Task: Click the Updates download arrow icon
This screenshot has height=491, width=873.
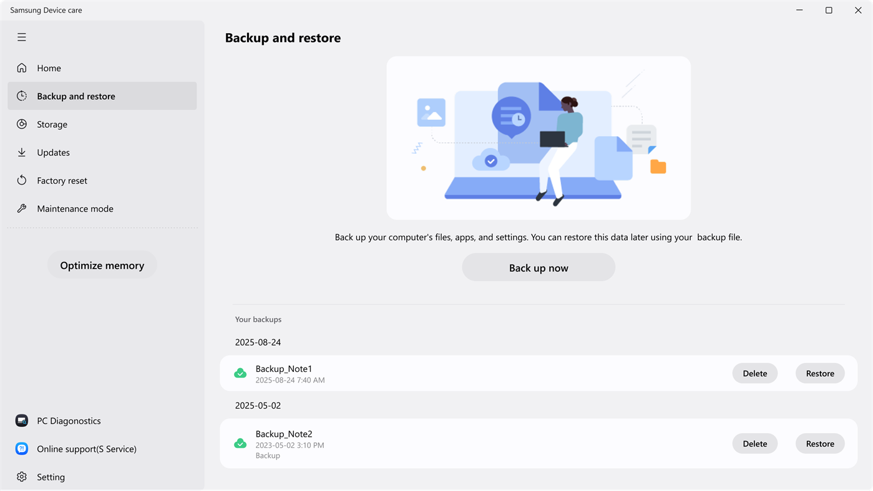Action: pos(22,152)
